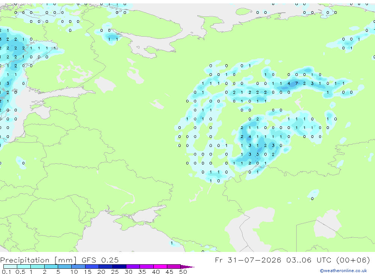Click the '10' legend scale label
The height and width of the screenshot is (274, 375).
(74, 272)
